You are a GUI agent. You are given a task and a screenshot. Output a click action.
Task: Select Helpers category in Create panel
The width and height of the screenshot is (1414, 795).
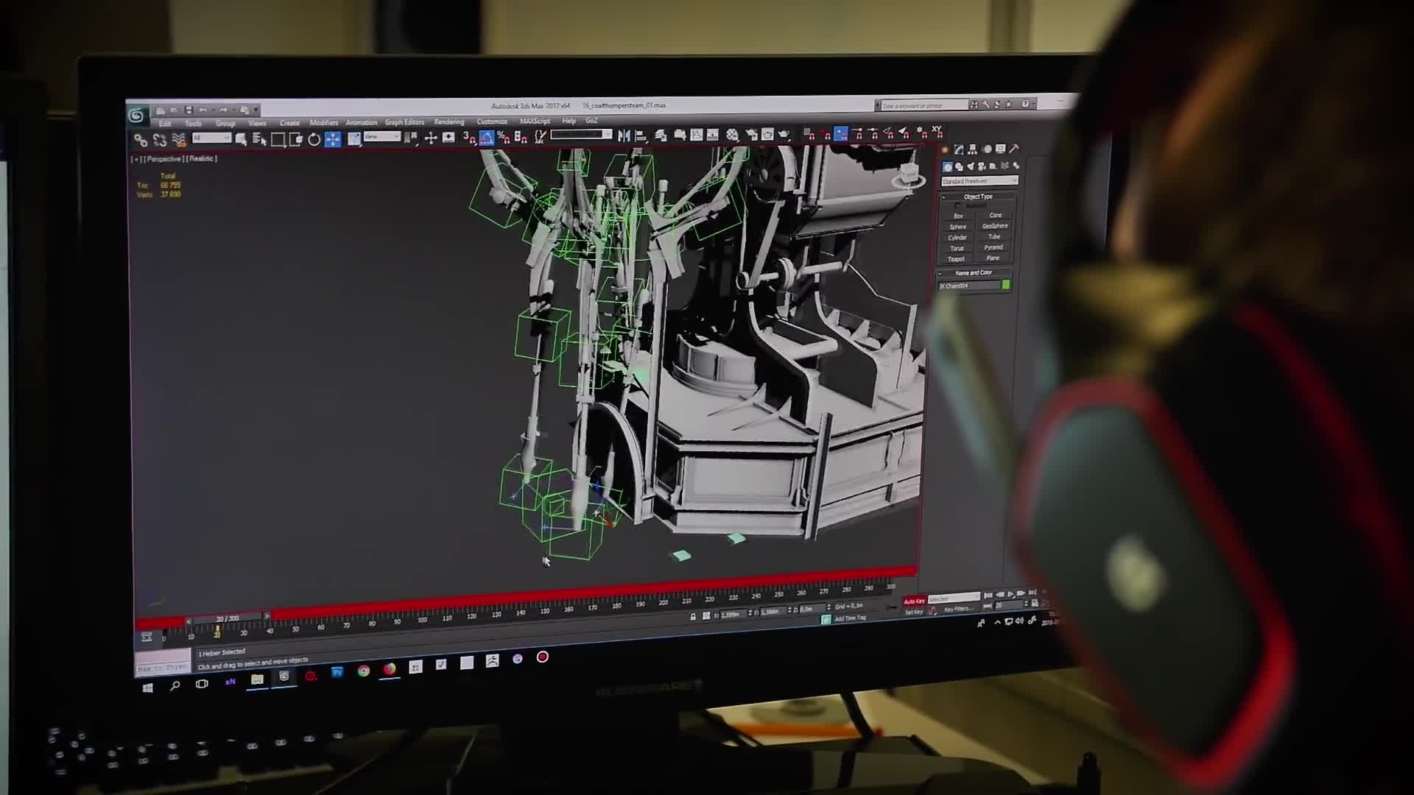coord(993,166)
